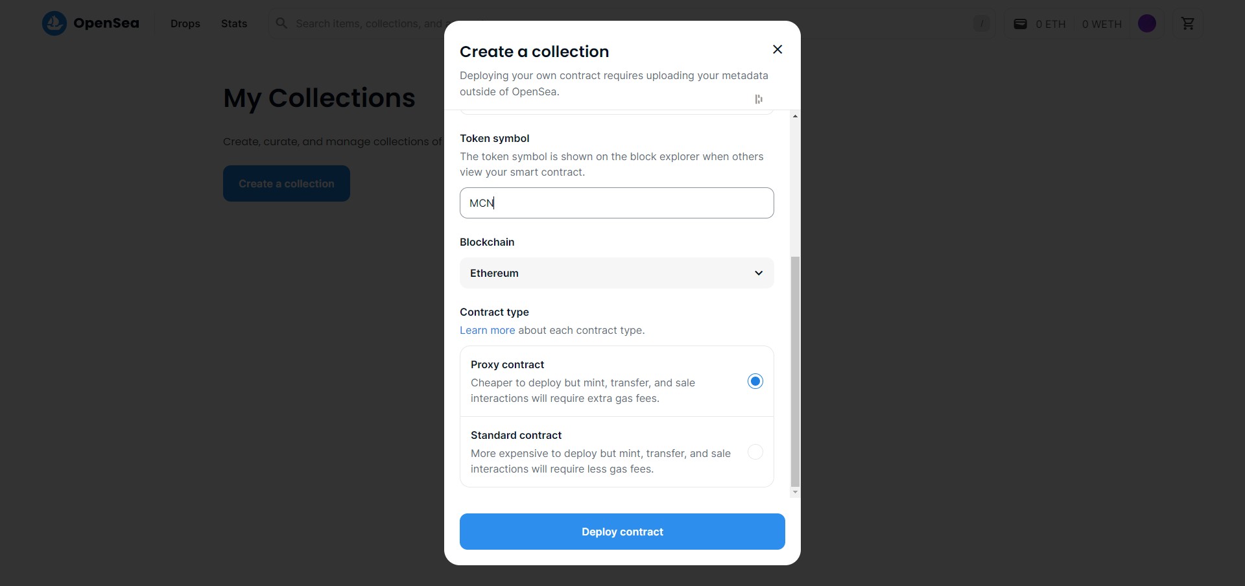1245x586 pixels.
Task: Open the Drops menu item
Action: [185, 23]
